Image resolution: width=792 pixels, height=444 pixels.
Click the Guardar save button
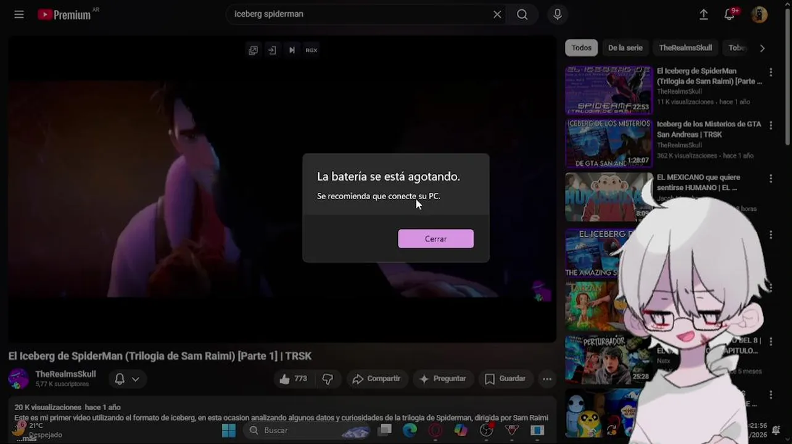point(505,379)
